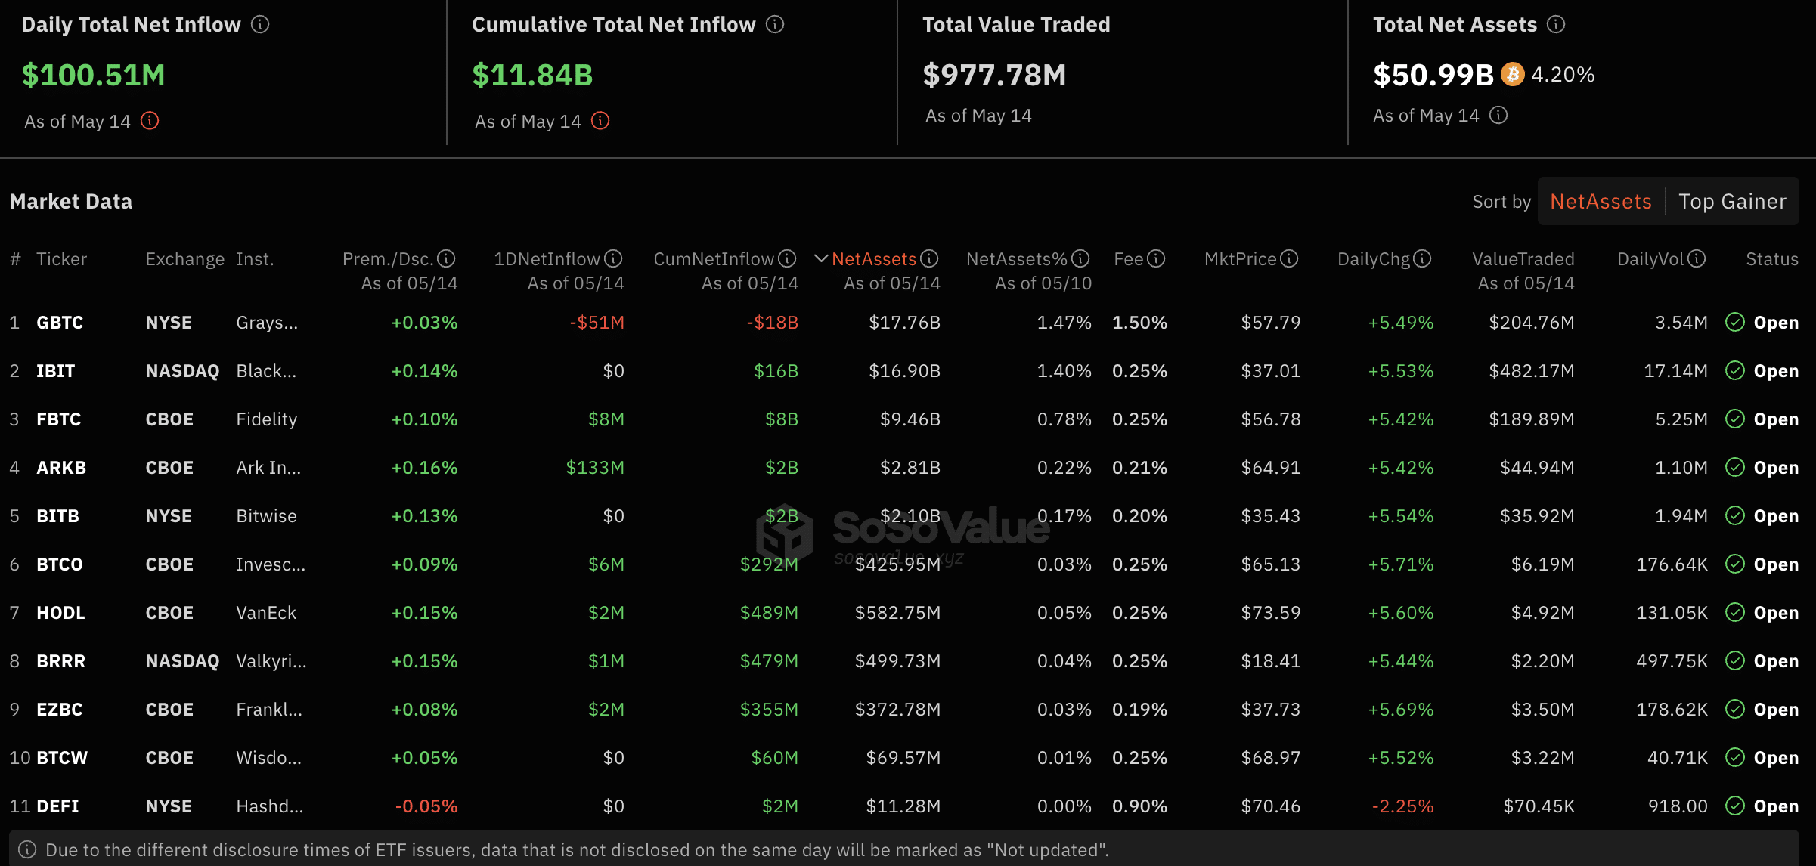Image resolution: width=1816 pixels, height=866 pixels.
Task: Open MktPrice column info icon
Action: point(1289,259)
